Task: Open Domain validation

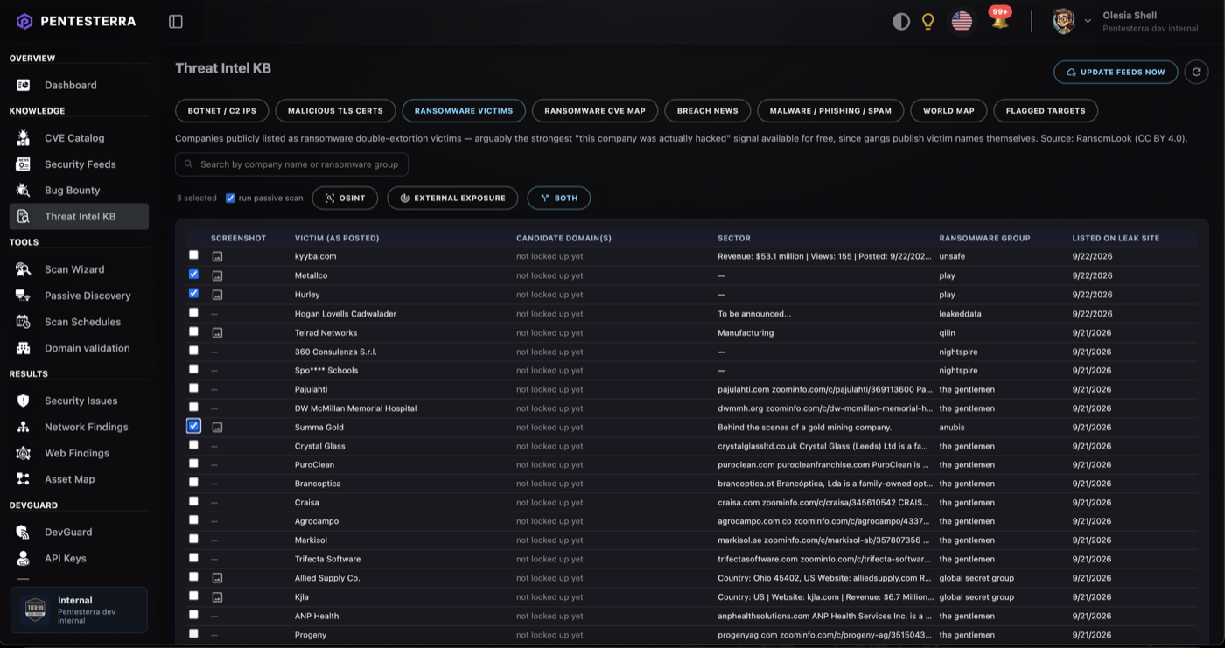Action: tap(79, 348)
